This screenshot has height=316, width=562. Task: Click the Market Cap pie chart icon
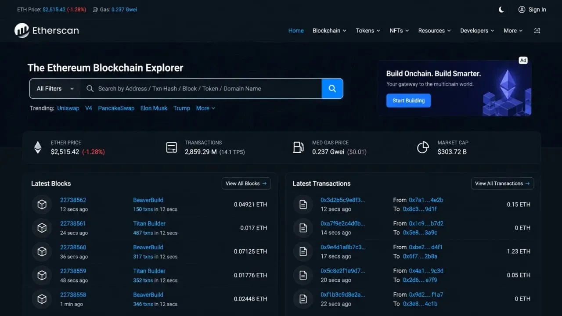click(423, 147)
